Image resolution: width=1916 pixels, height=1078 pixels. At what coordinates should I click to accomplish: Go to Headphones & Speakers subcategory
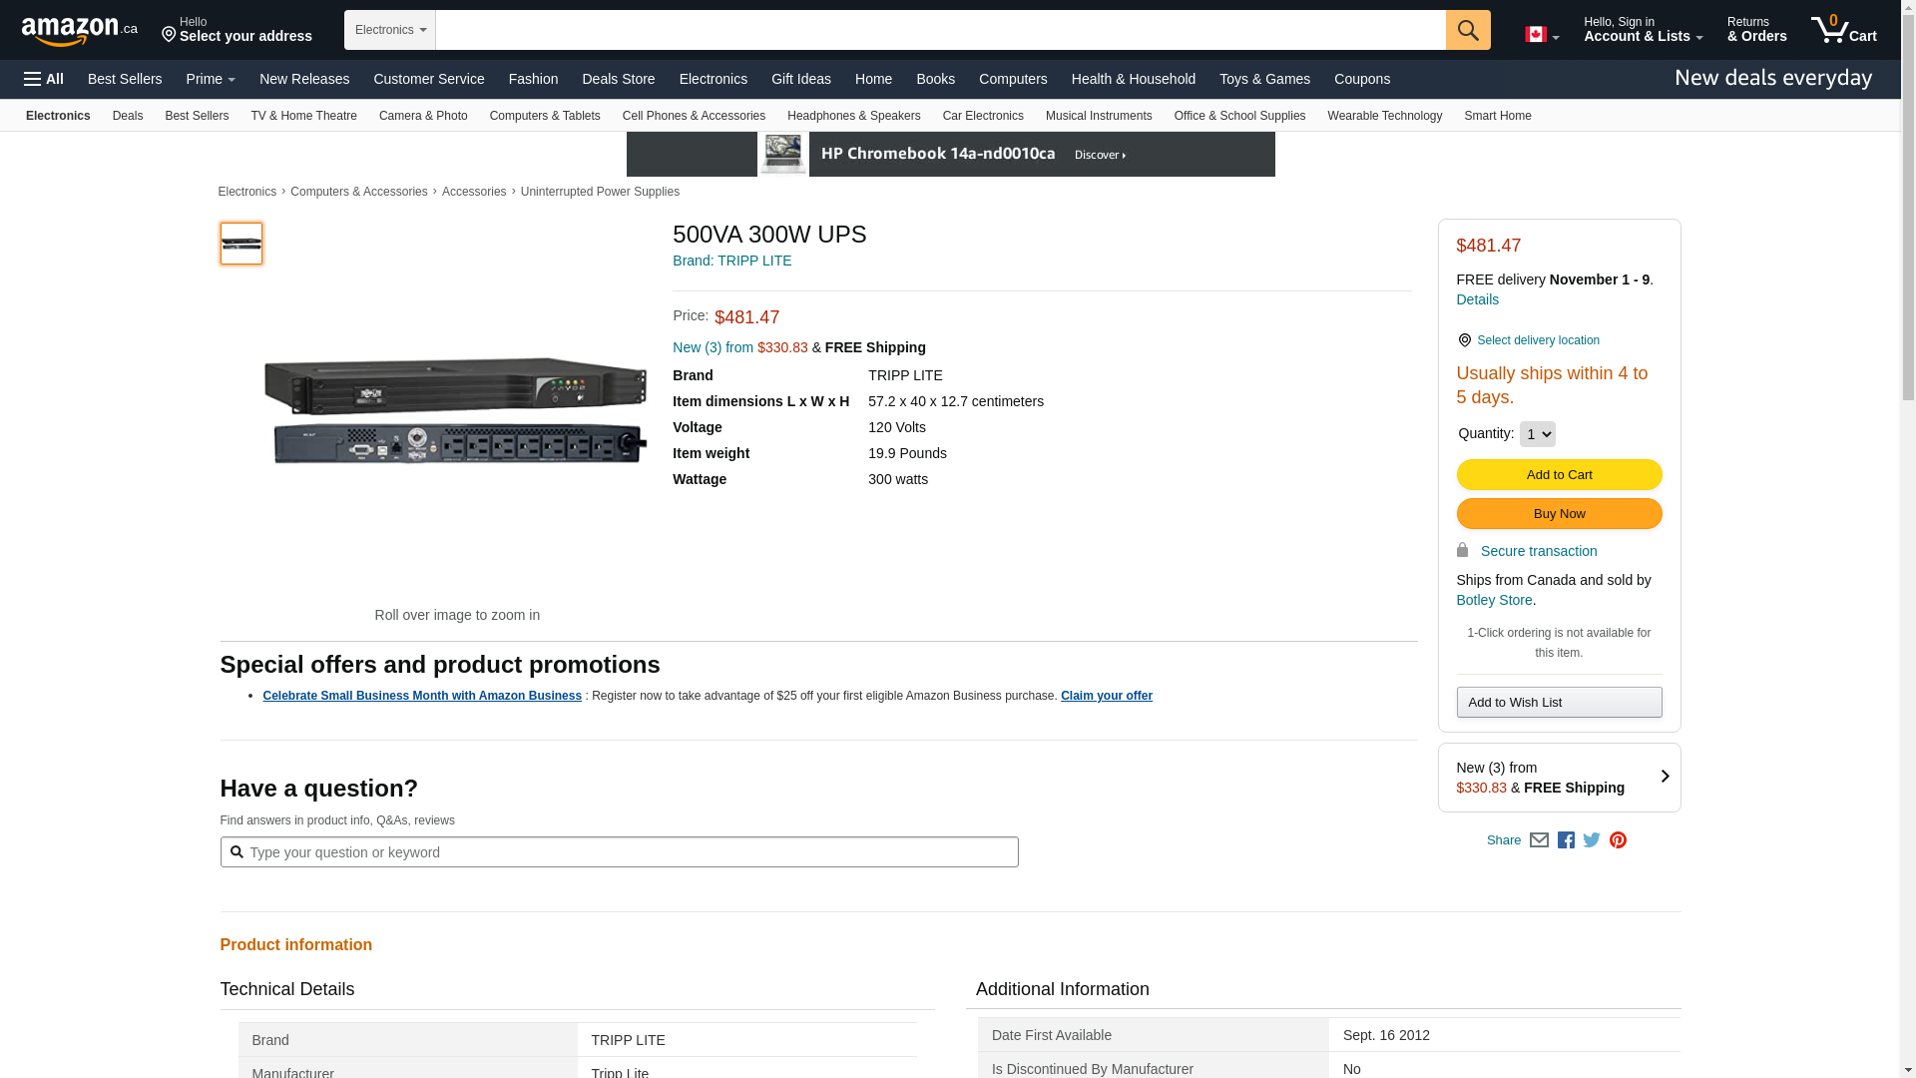pos(853,116)
